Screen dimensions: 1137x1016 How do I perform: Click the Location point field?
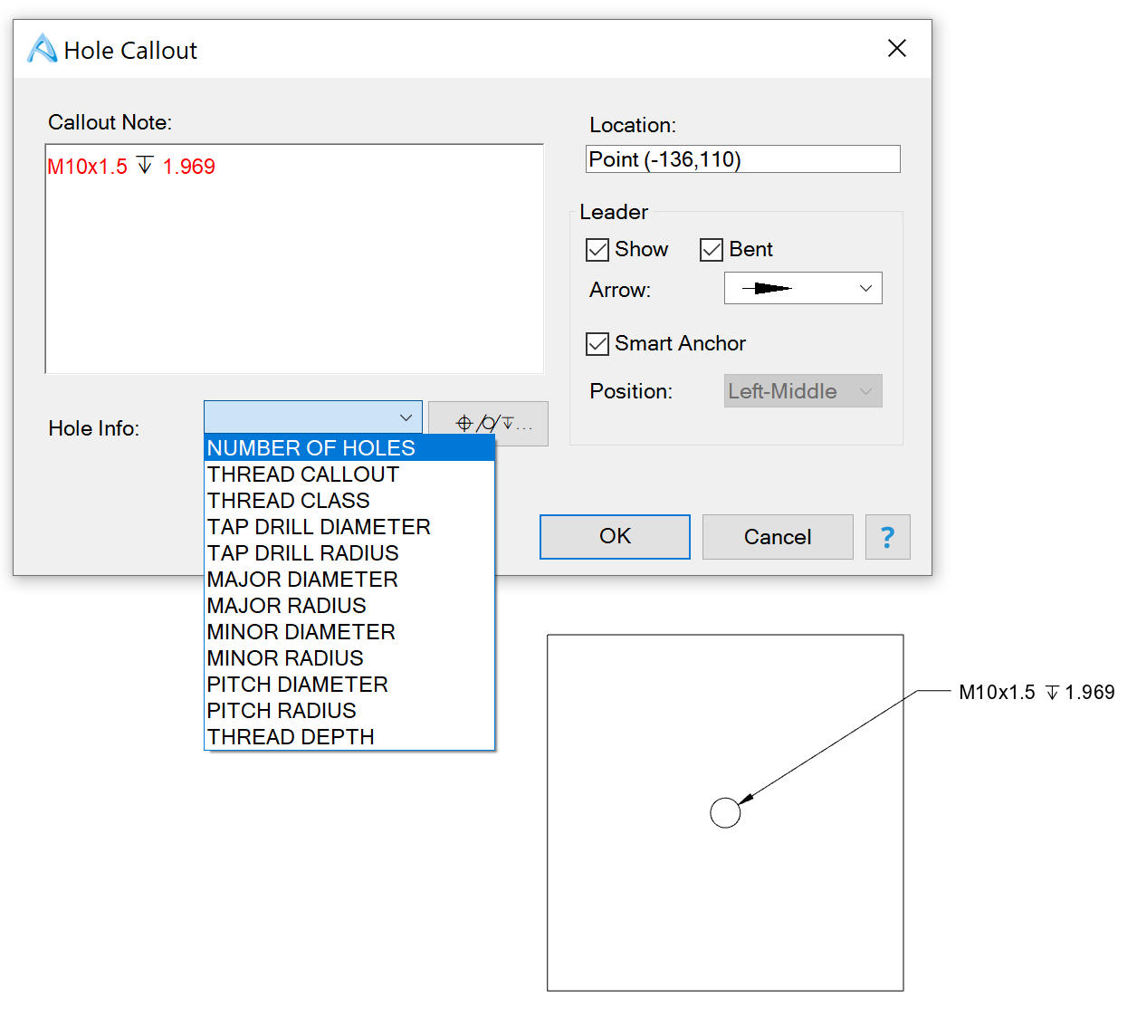(x=743, y=159)
